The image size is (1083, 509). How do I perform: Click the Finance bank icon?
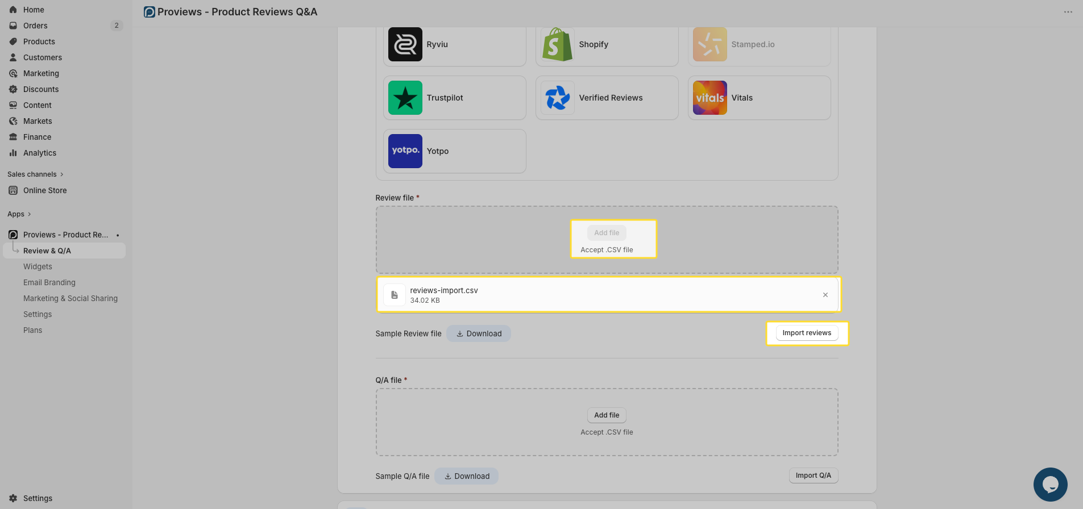point(13,137)
